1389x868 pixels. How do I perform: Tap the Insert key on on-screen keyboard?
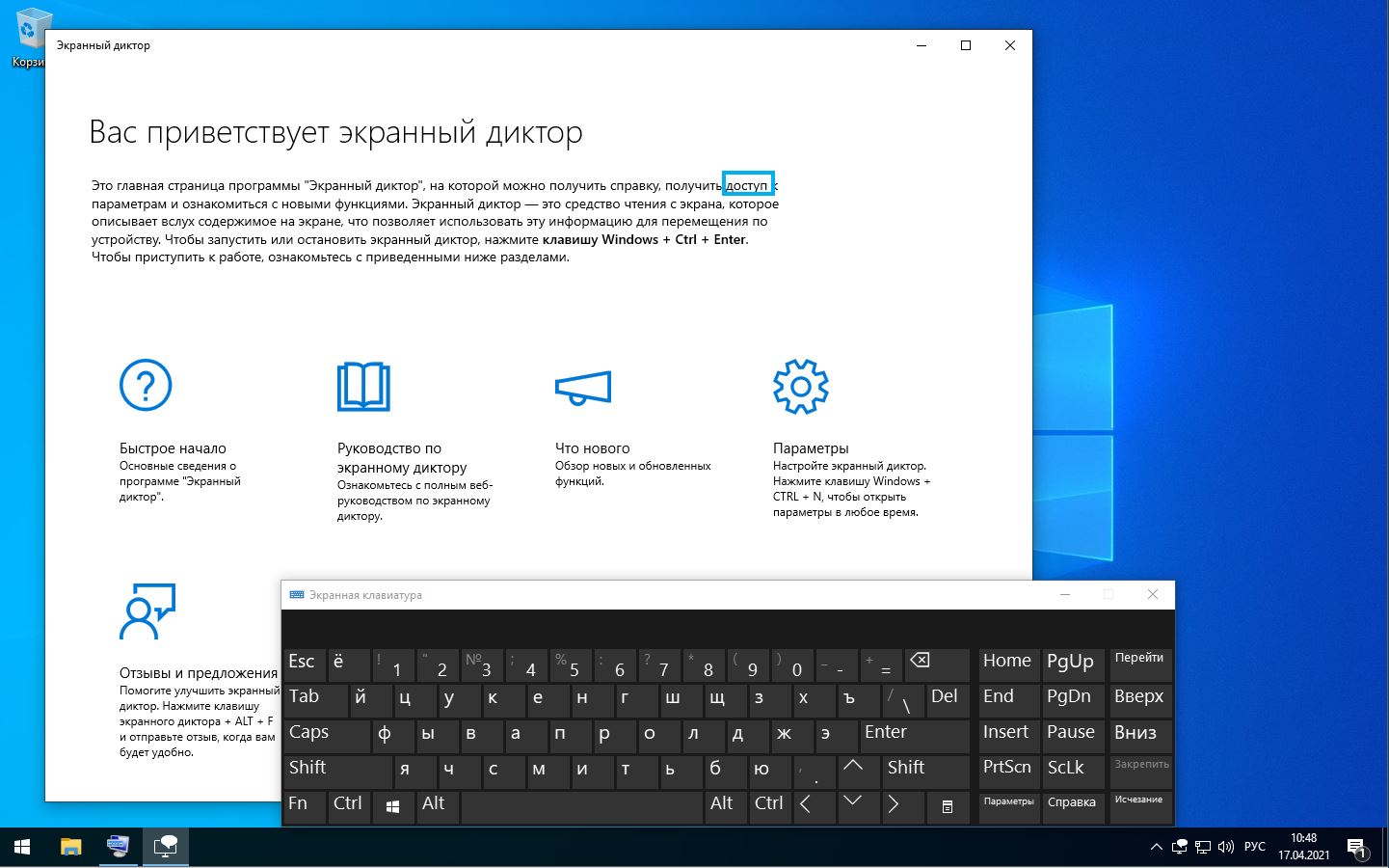[x=1009, y=735]
